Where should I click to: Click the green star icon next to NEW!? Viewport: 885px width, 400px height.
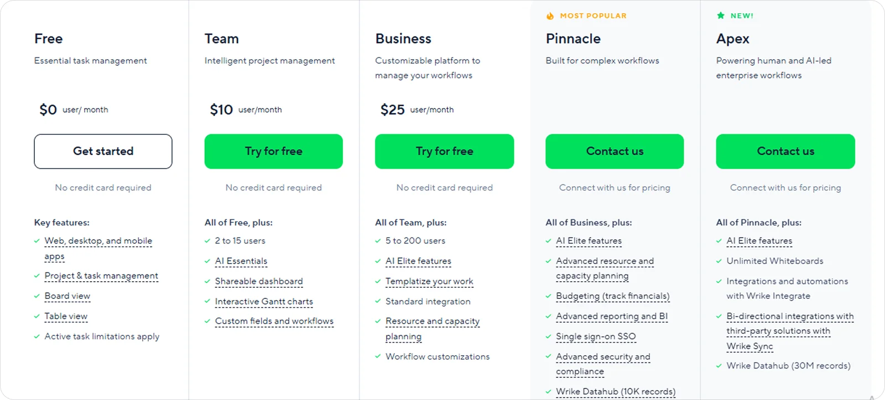click(720, 15)
